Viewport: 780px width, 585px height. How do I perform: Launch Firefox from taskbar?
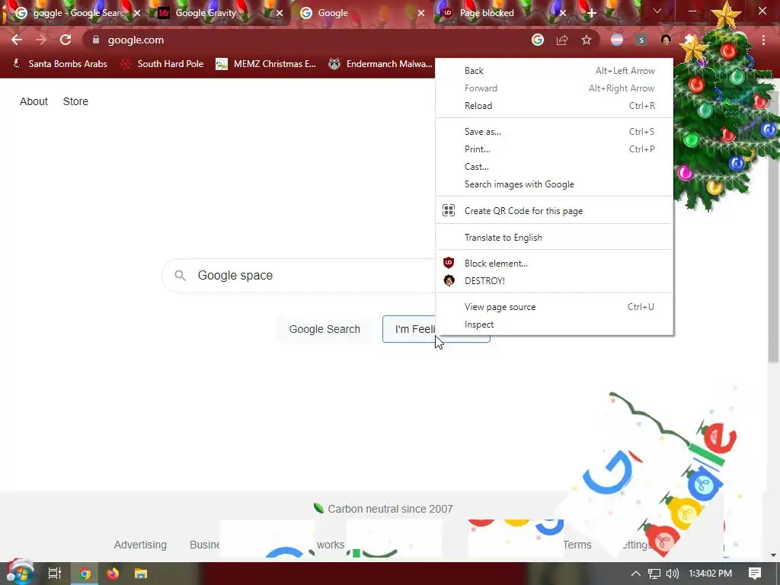tap(113, 574)
